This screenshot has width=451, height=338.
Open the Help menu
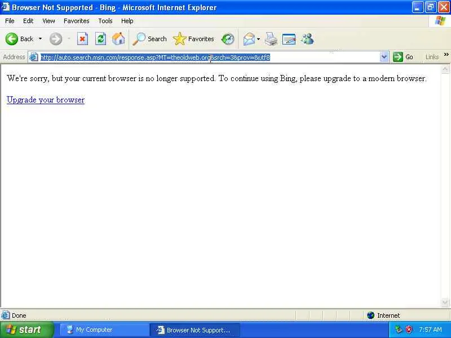click(127, 21)
